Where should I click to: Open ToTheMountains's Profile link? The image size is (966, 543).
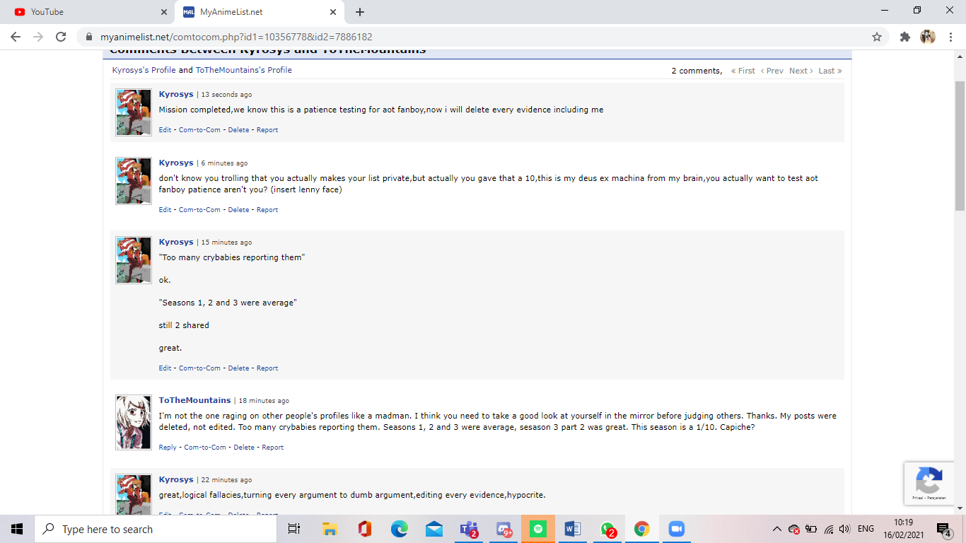(x=244, y=70)
